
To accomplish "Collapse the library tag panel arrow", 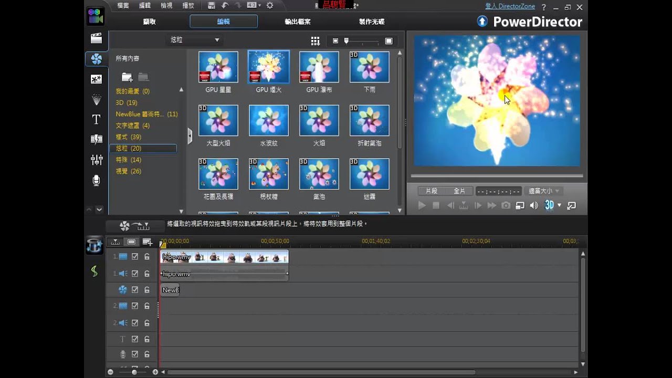I will 190,136.
